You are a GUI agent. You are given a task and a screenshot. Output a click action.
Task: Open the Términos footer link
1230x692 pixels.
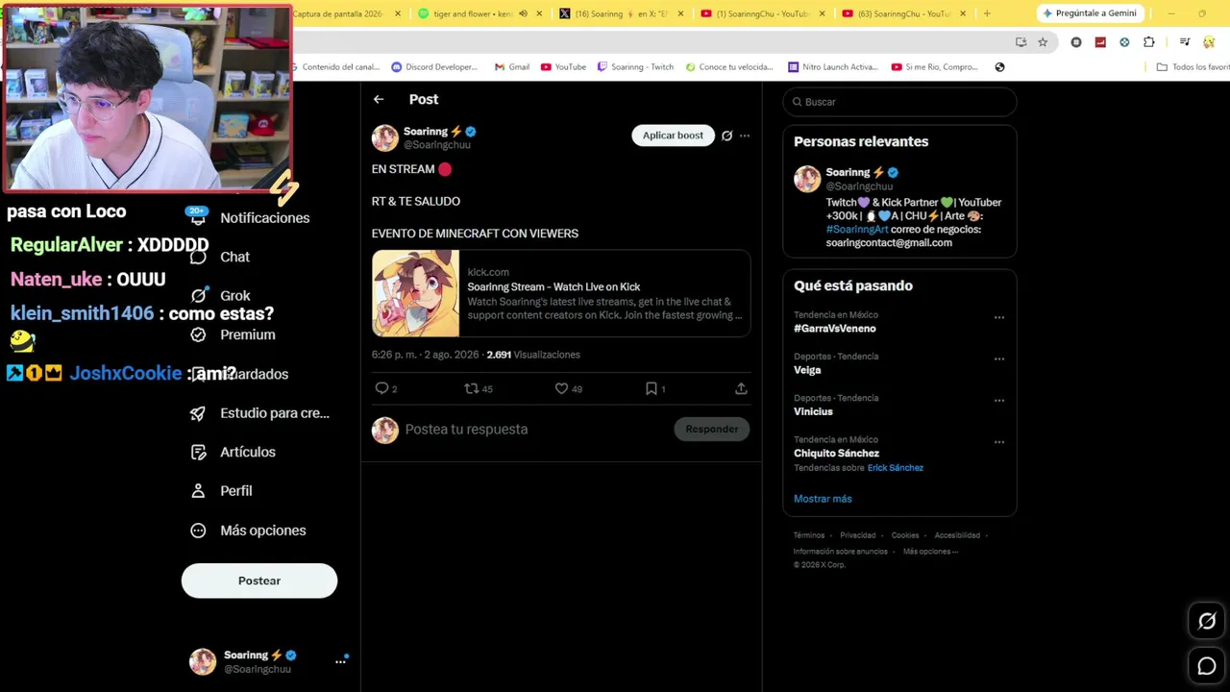click(x=809, y=535)
